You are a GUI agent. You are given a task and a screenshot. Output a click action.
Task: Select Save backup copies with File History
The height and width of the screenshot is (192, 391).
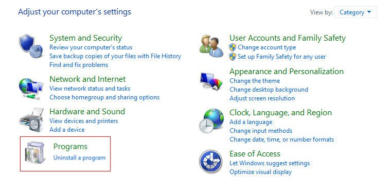(x=115, y=56)
